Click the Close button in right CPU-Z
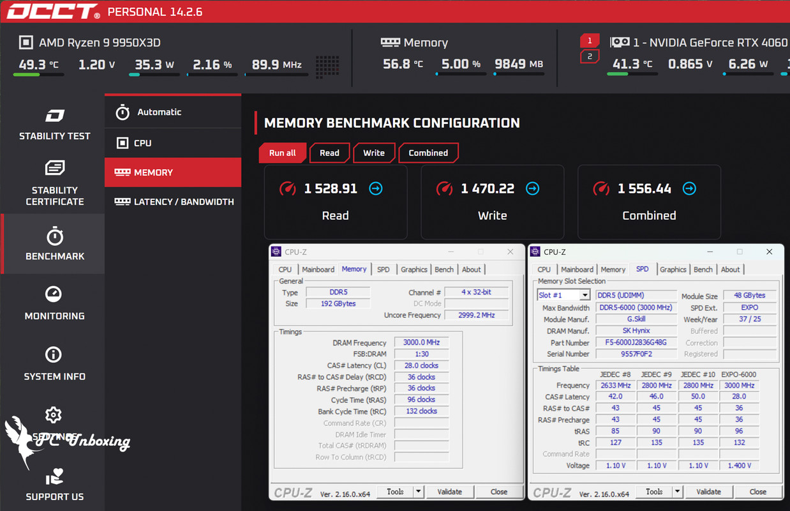 [x=758, y=491]
